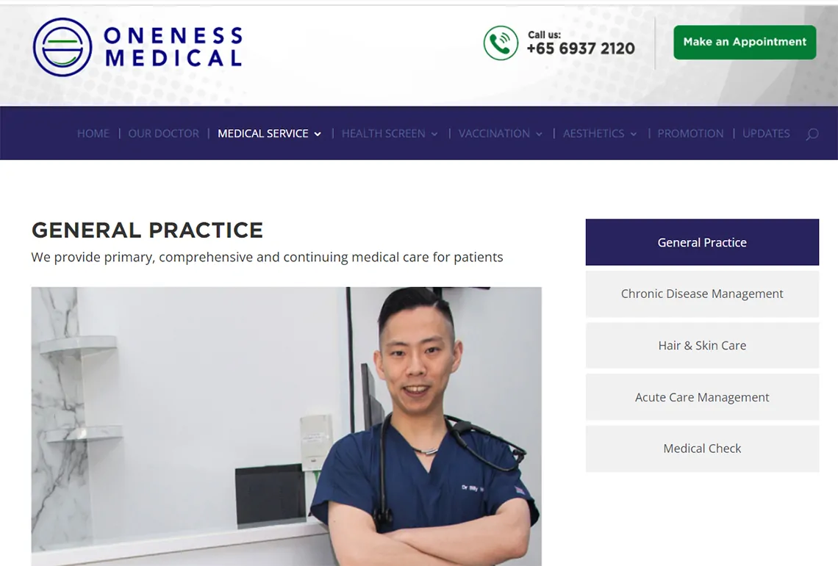Click the Oneness Medical wordmark text
838x566 pixels.
pos(173,47)
